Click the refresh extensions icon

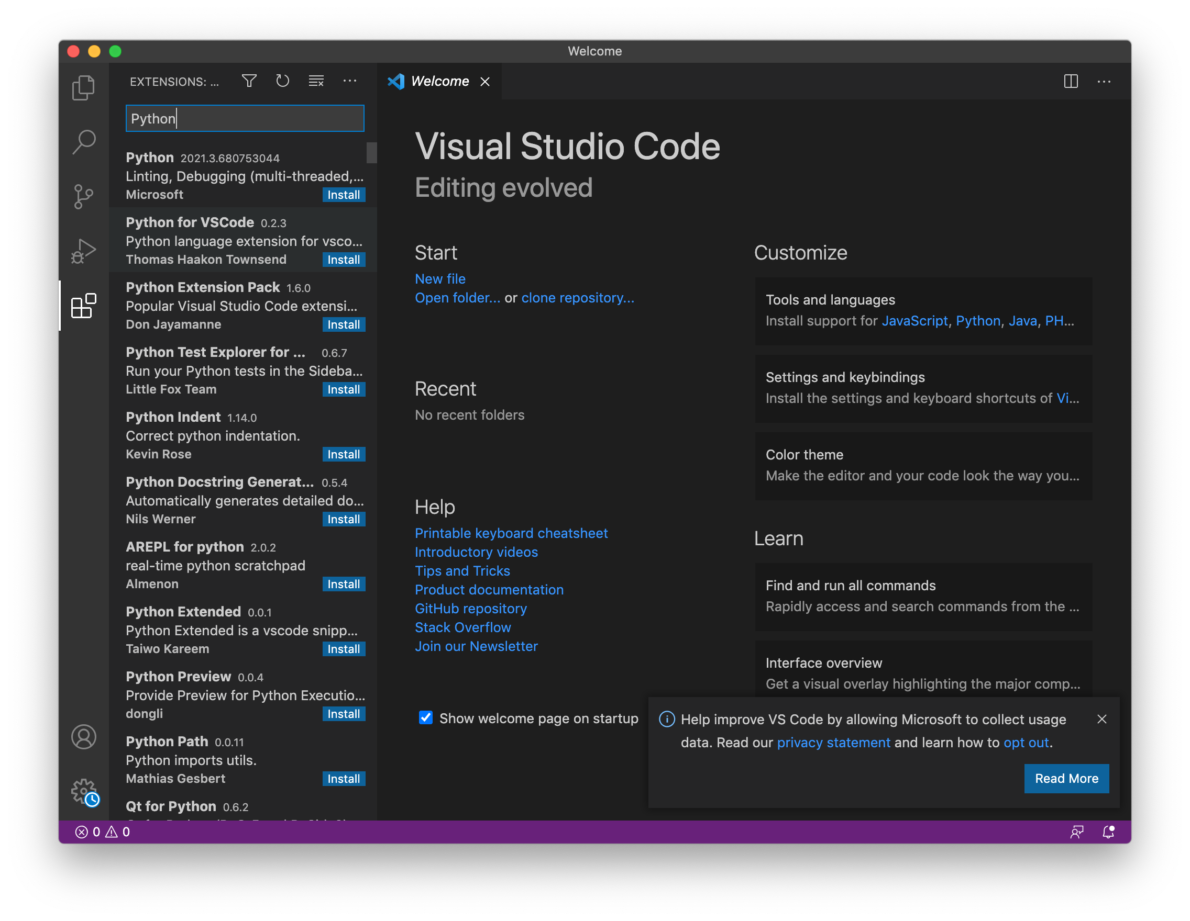click(x=282, y=81)
